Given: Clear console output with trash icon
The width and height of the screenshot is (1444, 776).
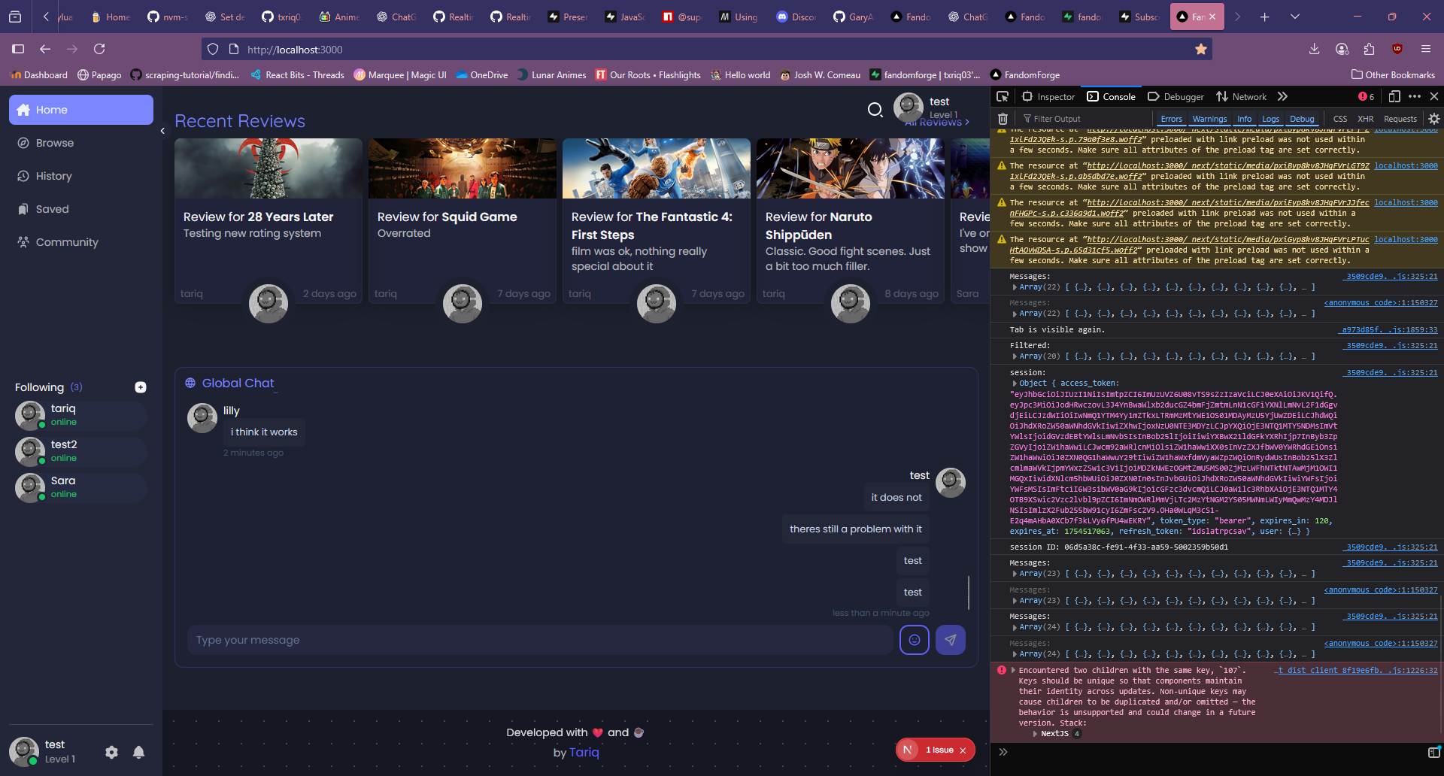Looking at the screenshot, I should [x=1003, y=119].
